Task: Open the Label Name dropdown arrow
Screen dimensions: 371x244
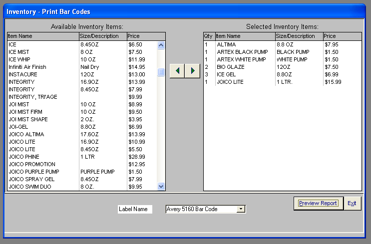Action: coord(241,209)
